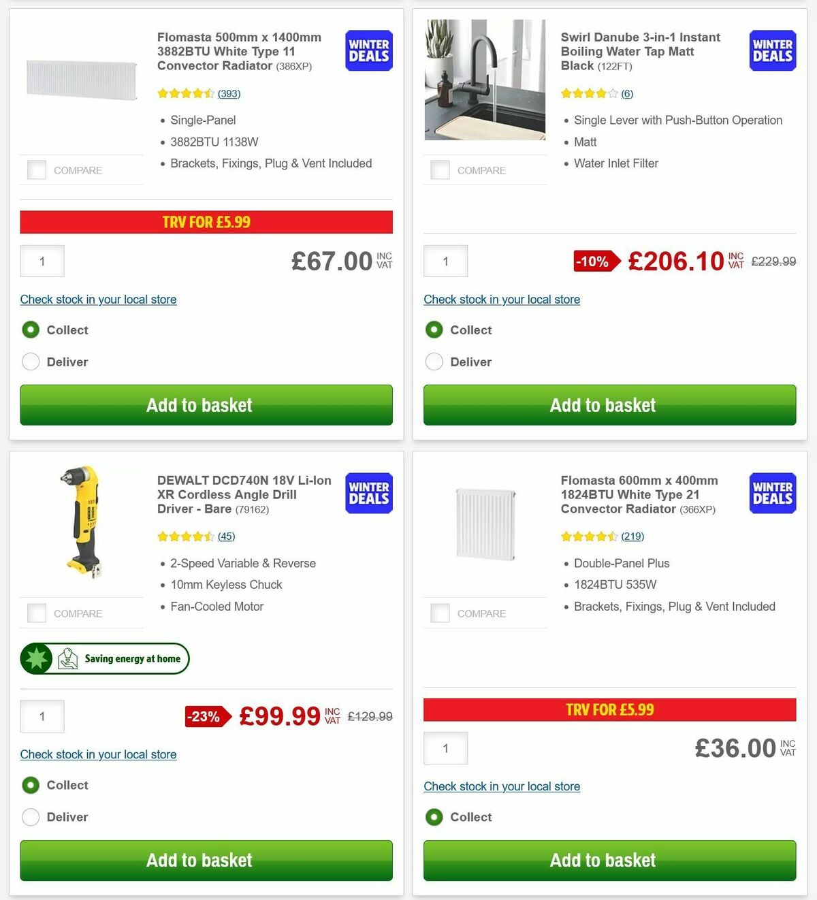
Task: Click the -10% discount tag on the Swirl tap
Action: tap(594, 261)
